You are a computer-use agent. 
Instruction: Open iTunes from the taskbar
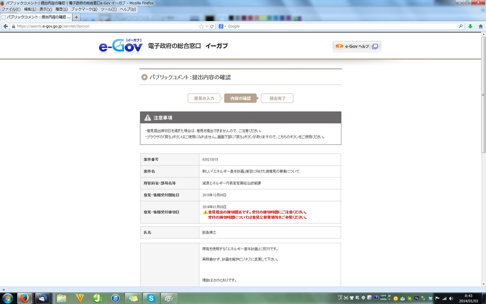(x=115, y=298)
